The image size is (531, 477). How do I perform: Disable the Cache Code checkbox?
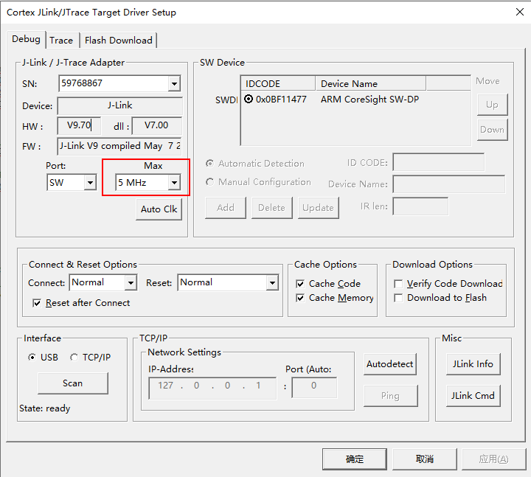point(300,284)
